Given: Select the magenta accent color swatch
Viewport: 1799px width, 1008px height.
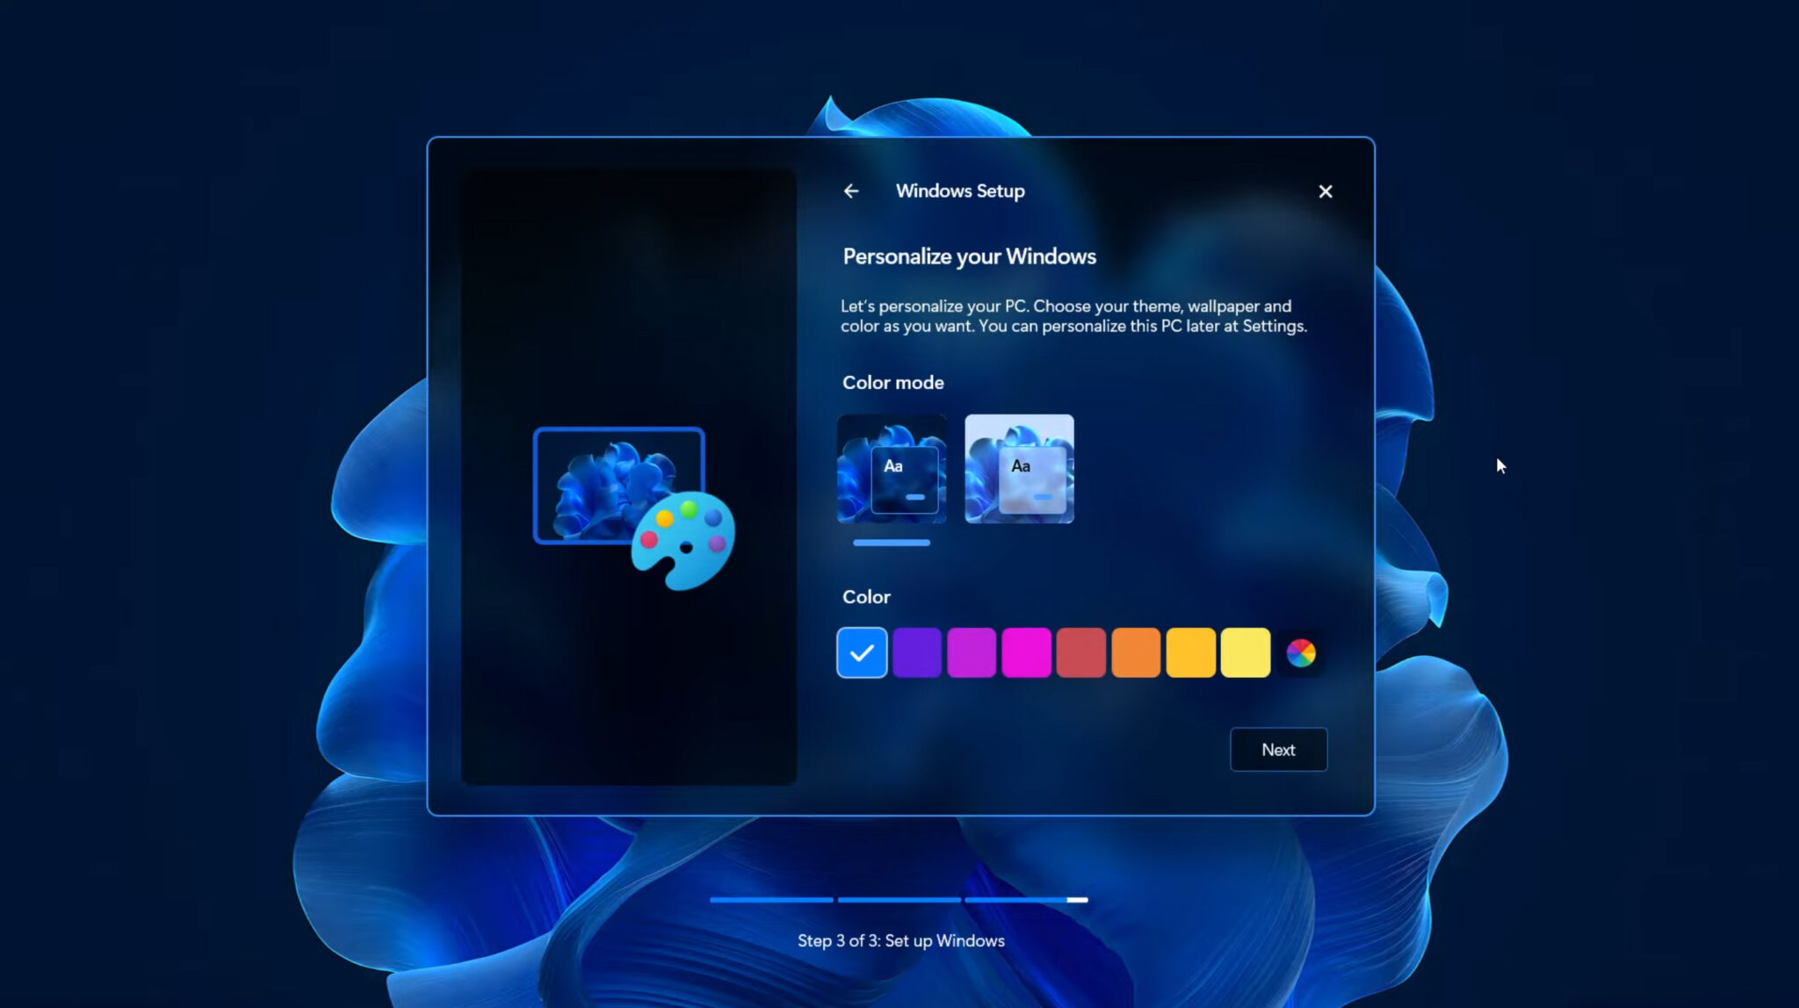Looking at the screenshot, I should 1026,652.
